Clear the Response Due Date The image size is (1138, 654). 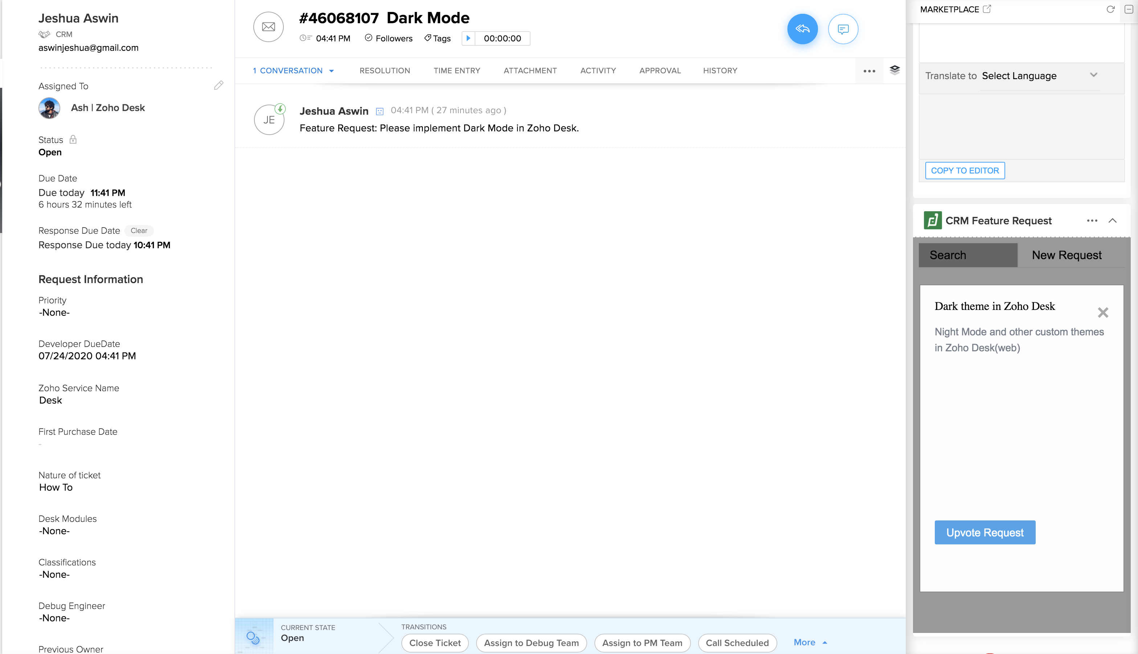[x=139, y=231]
